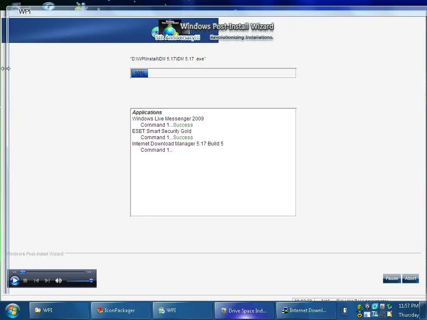This screenshot has width=427, height=320.
Task: Click the IDM 5.17 .exe path text
Action: point(168,59)
